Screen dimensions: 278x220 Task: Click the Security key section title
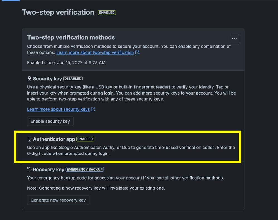tap(48, 79)
